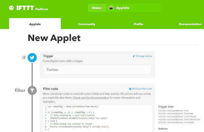Click the IFTTT Platform wordmark
The width and height of the screenshot is (204, 132).
pyautogui.click(x=32, y=8)
